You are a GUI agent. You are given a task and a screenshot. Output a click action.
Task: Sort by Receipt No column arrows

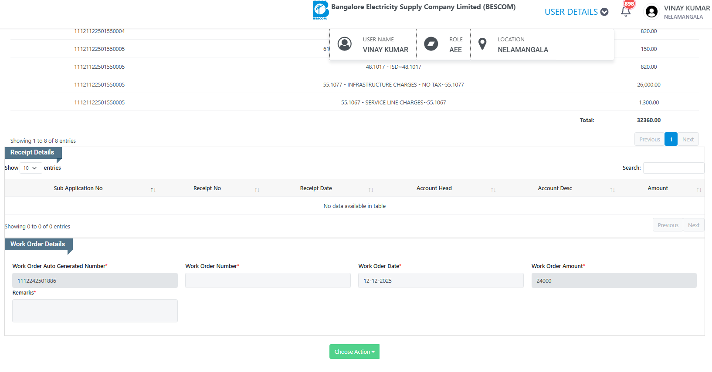[257, 190]
